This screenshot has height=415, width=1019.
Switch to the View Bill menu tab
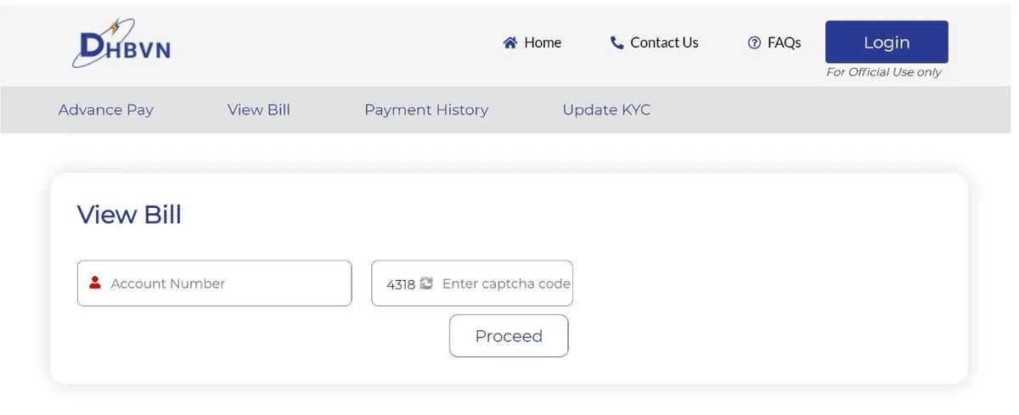tap(259, 109)
